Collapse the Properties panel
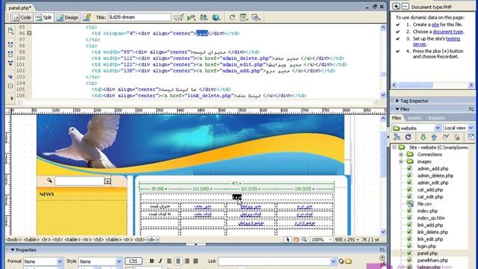 [x=13, y=250]
